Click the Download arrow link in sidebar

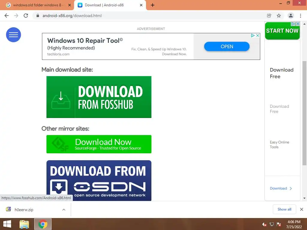(x=281, y=188)
